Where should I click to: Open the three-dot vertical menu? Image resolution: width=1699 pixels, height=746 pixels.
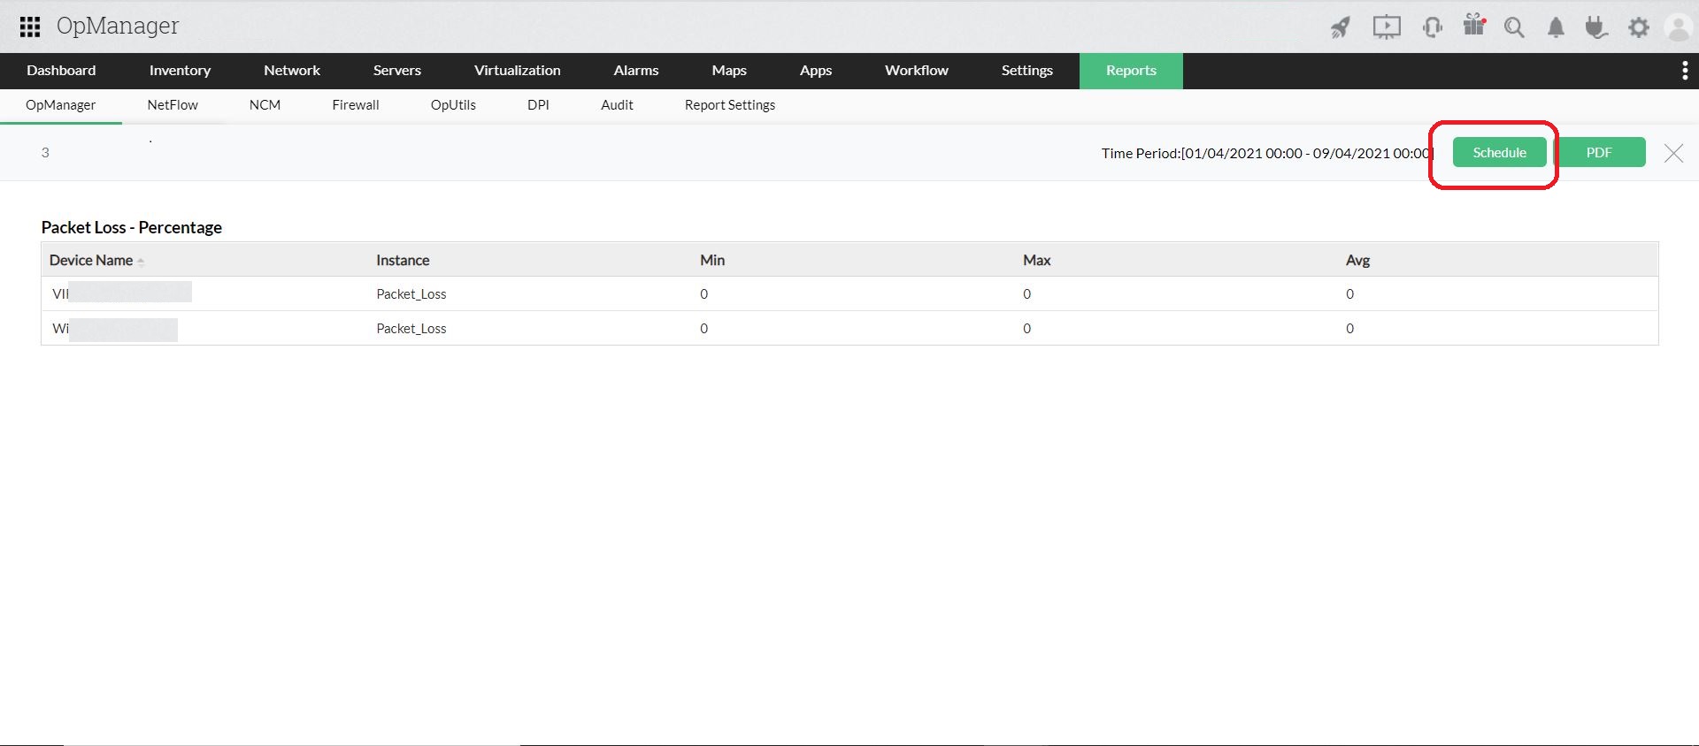click(1684, 71)
